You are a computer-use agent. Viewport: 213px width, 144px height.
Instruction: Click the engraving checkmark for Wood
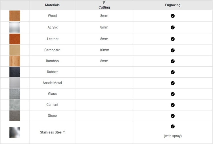(x=173, y=16)
